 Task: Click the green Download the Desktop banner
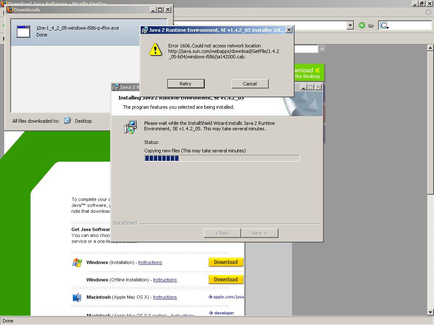point(309,73)
